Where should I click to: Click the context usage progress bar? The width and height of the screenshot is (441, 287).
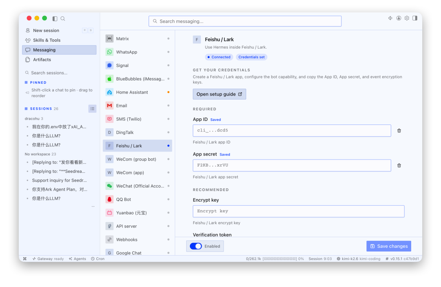(x=280, y=259)
